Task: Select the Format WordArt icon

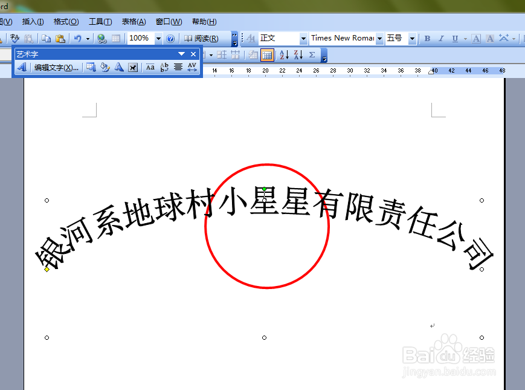Action: 104,67
